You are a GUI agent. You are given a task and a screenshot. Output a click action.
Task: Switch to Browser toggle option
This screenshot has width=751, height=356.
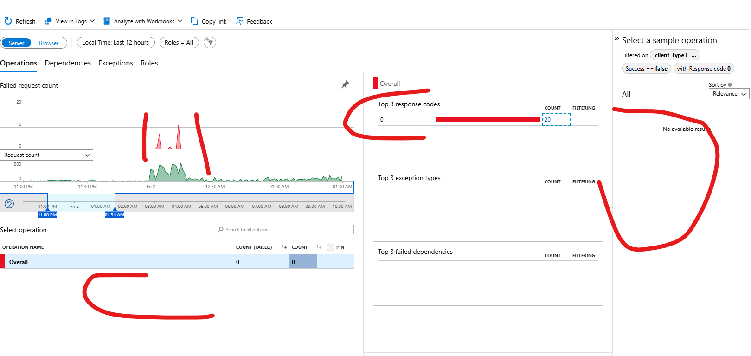(x=49, y=43)
